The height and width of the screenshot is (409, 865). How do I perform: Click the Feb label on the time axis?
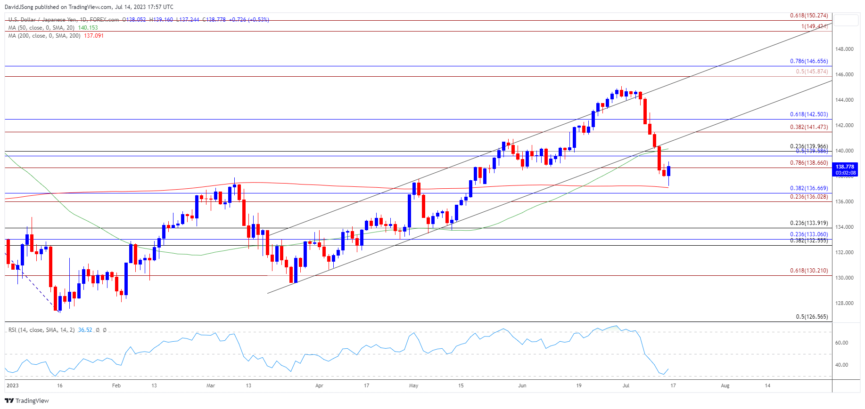(x=116, y=385)
